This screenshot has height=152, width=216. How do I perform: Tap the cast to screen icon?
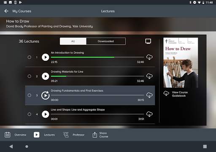(x=148, y=41)
